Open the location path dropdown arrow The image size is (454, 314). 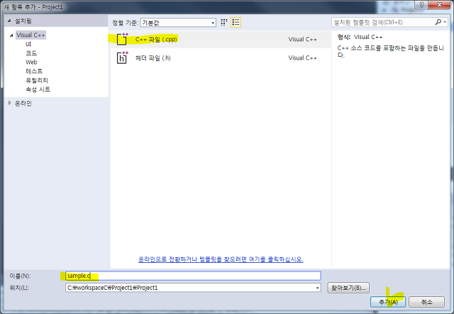point(317,288)
